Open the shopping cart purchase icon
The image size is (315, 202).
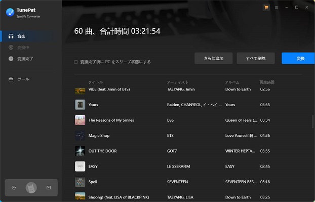tap(266, 8)
